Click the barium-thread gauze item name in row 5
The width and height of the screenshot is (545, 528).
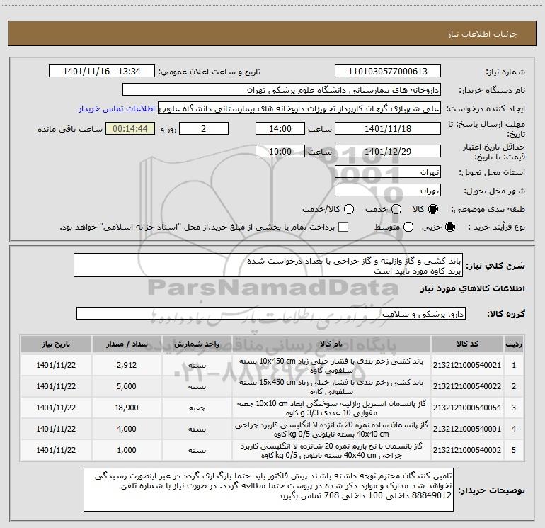331,450
